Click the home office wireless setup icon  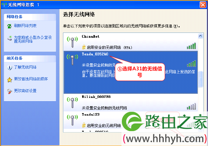coord(10,38)
